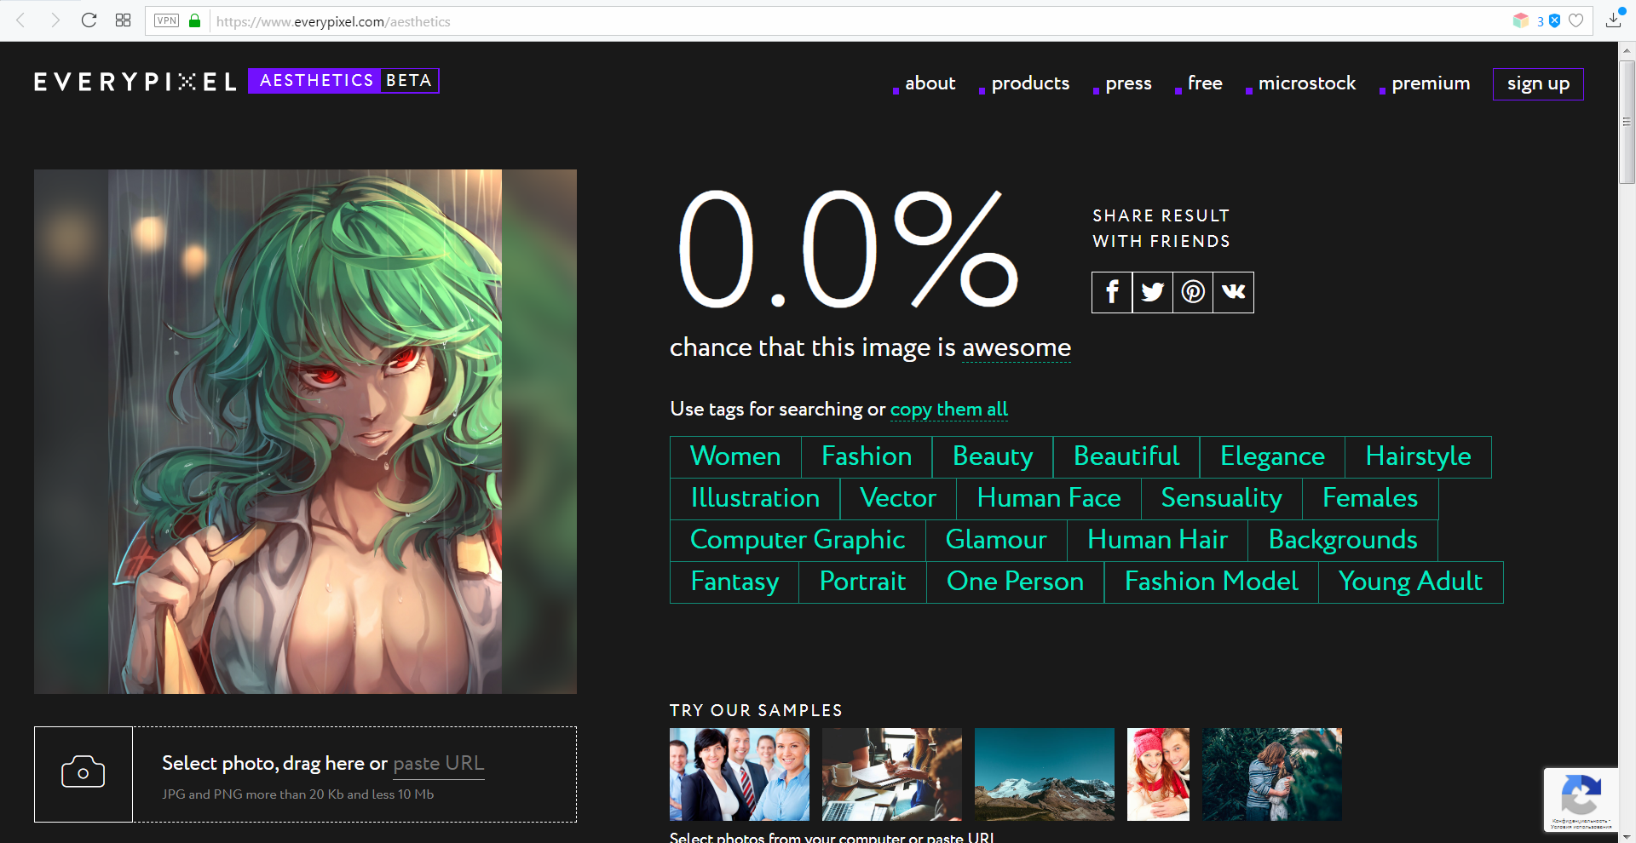
Task: Open the uploaded green-haired illustration
Action: tap(305, 432)
